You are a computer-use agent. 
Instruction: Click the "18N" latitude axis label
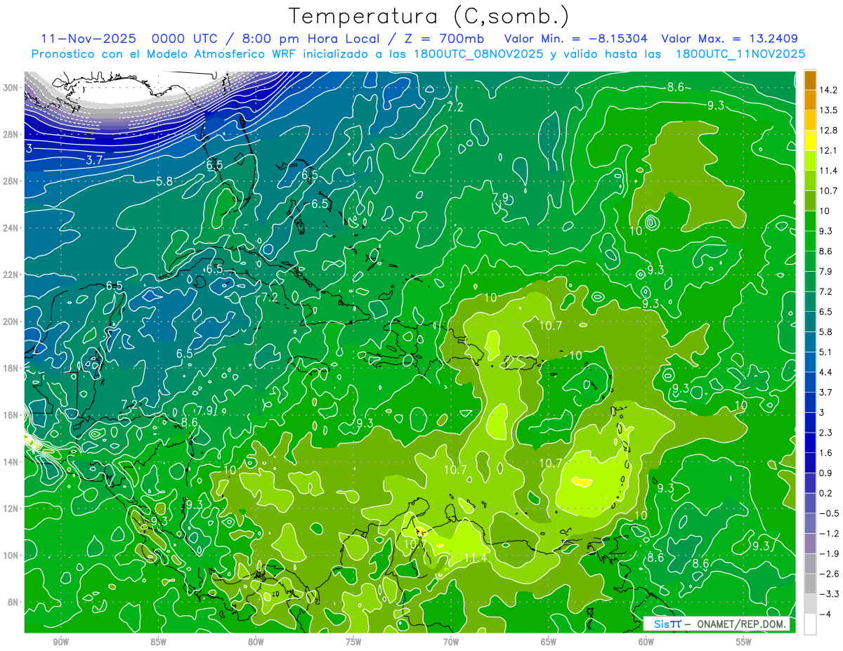pos(11,368)
